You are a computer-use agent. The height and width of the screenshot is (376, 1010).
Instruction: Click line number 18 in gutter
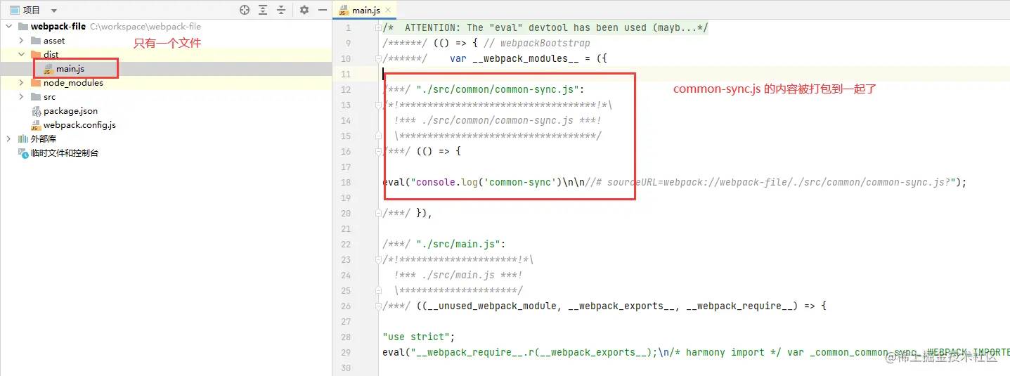pos(344,183)
